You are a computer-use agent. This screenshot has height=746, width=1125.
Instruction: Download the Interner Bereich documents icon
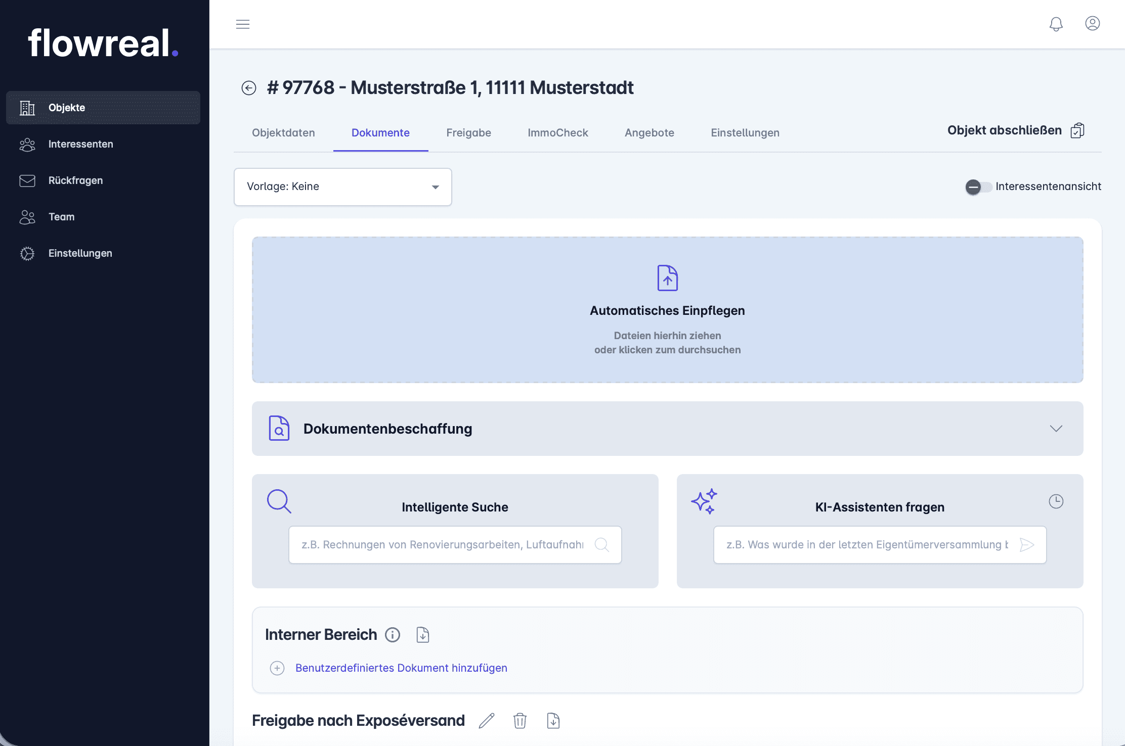tap(422, 635)
